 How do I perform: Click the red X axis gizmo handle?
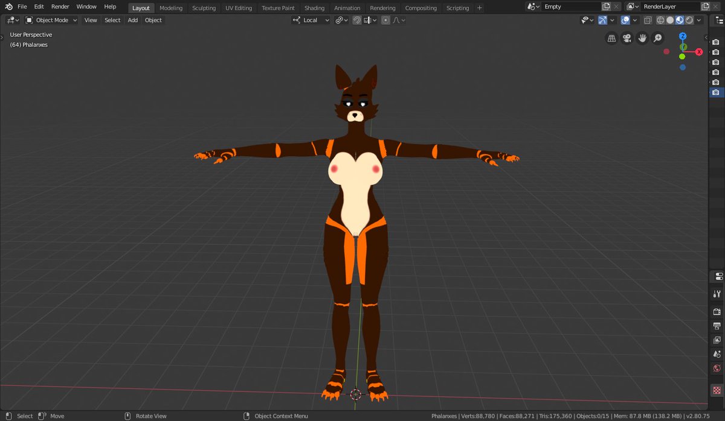pyautogui.click(x=699, y=52)
